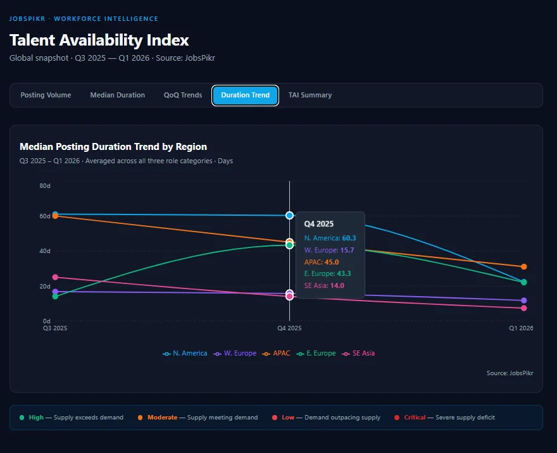
Task: Select the highlighted Duration Trend tab
Action: pos(245,96)
